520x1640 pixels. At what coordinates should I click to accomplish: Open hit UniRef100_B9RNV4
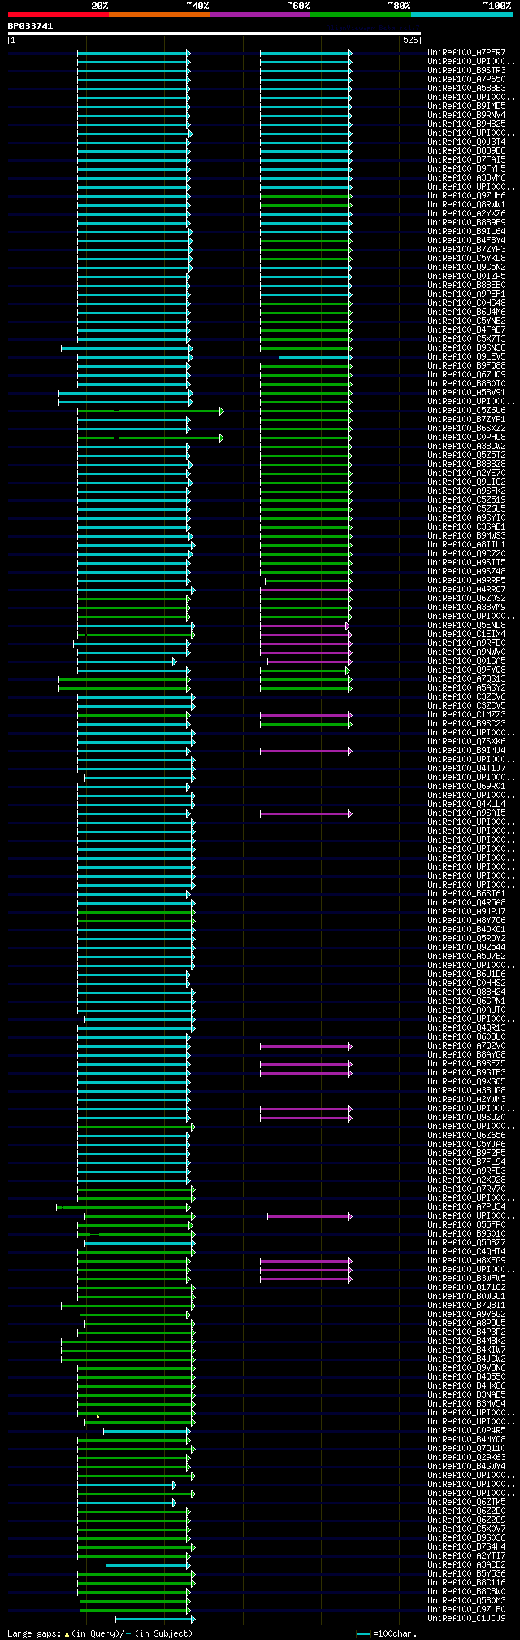coord(466,116)
